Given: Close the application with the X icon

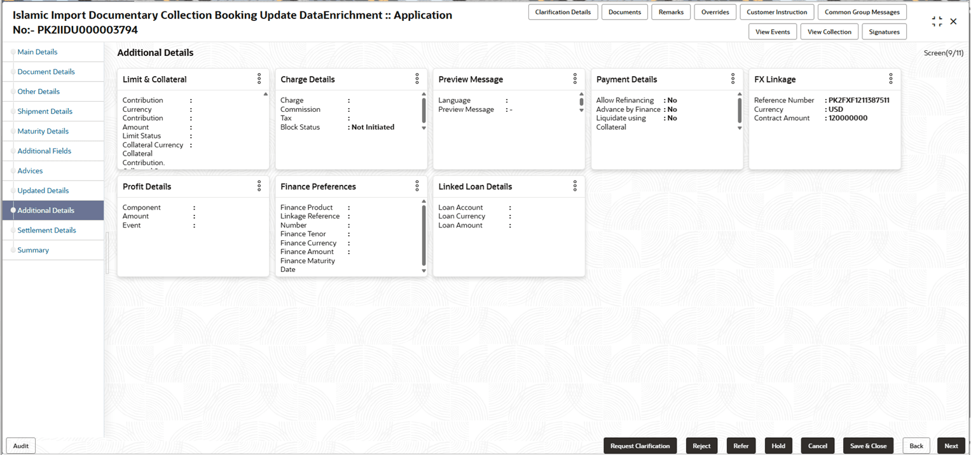Looking at the screenshot, I should pos(953,22).
